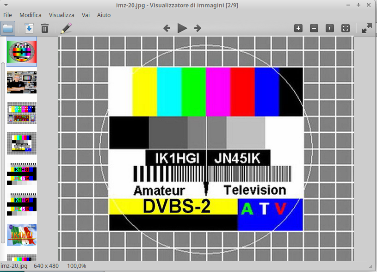Maximize the image viewer window

coord(358,5)
